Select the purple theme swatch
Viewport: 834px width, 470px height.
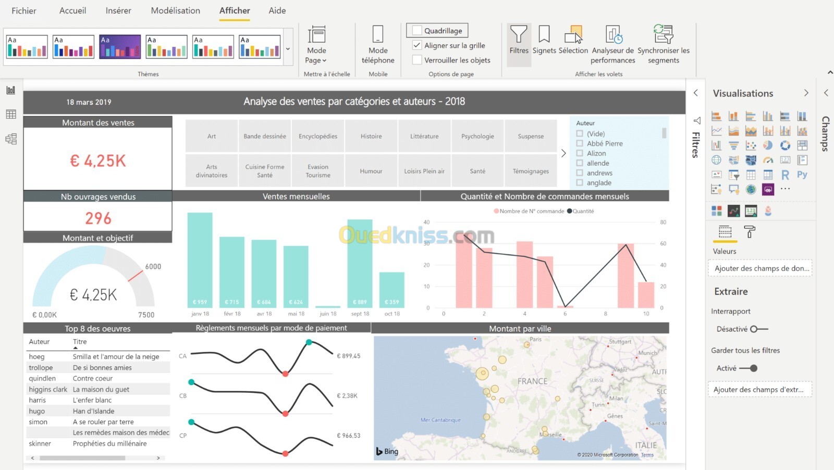pos(120,46)
